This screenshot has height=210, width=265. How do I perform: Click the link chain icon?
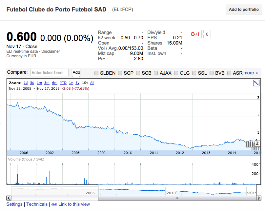pyautogui.click(x=54, y=205)
